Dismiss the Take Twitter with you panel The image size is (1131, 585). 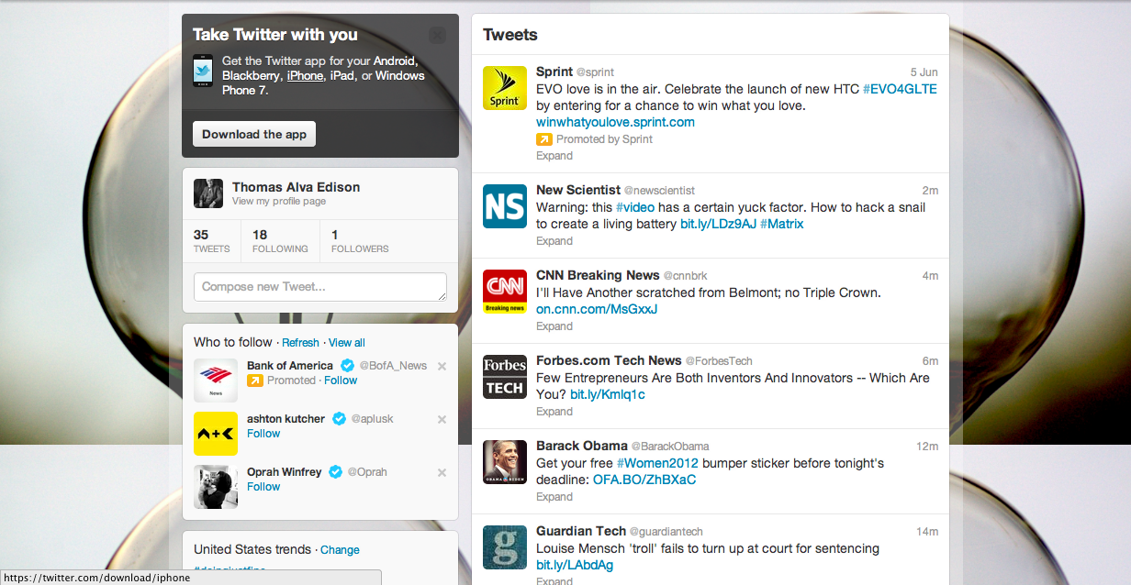coord(437,35)
